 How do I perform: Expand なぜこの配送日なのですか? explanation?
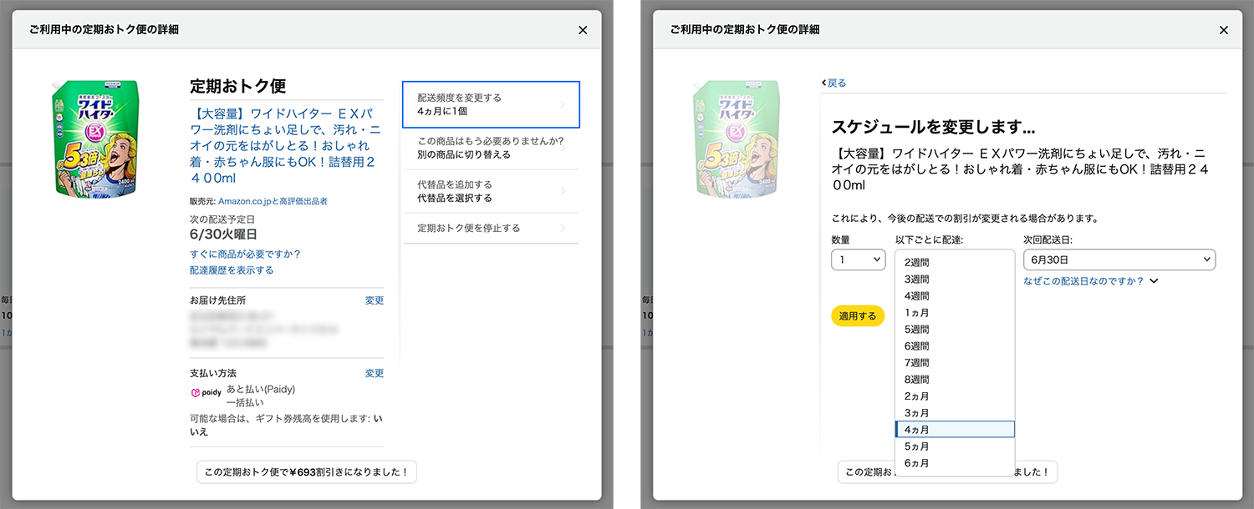coord(1090,281)
